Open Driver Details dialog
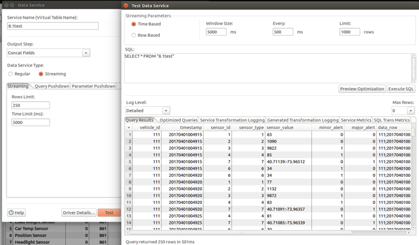 pos(79,212)
